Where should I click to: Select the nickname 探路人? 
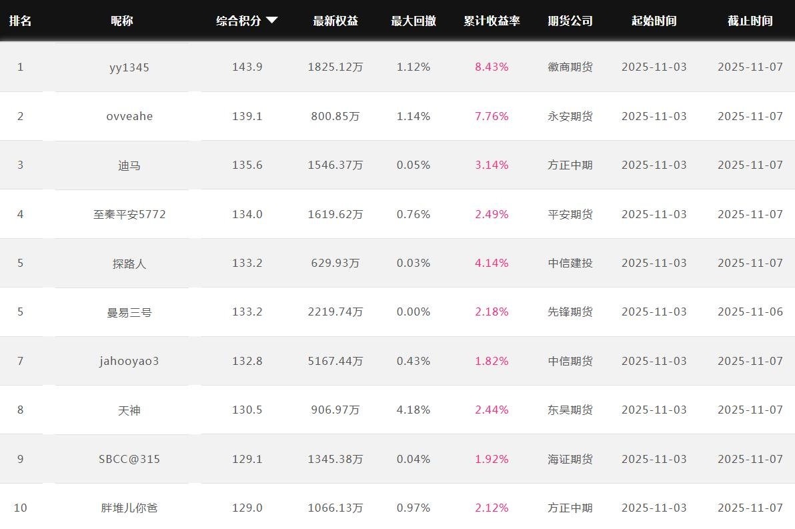click(x=129, y=263)
